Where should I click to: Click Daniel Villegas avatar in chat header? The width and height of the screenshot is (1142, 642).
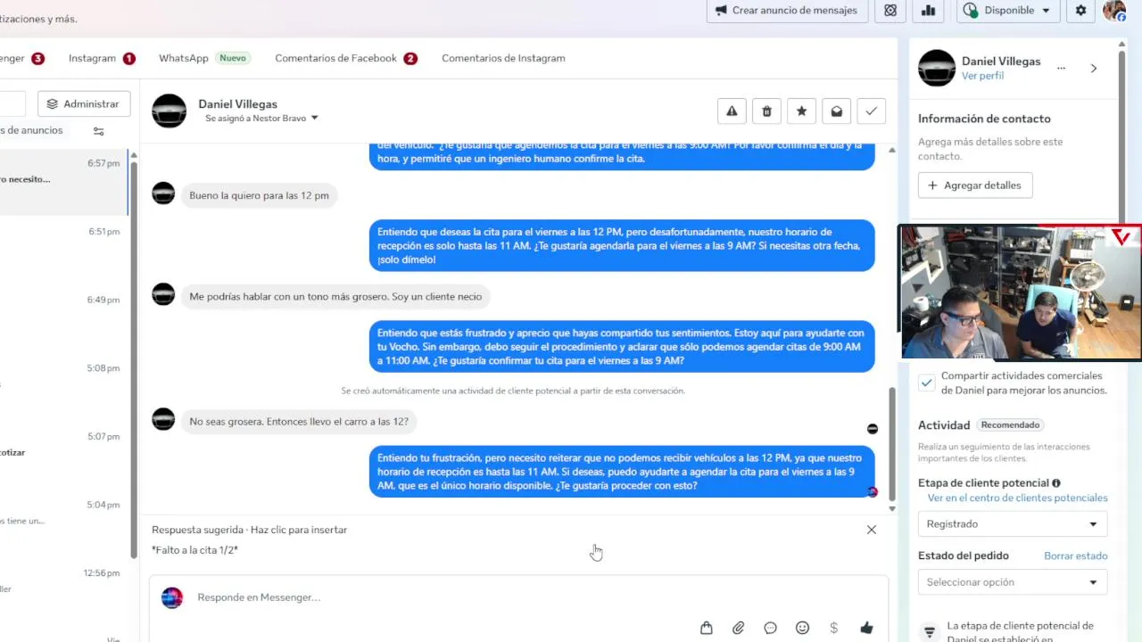(170, 111)
